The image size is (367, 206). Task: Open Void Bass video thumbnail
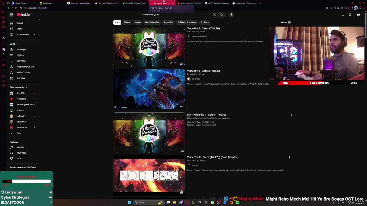pyautogui.click(x=149, y=175)
